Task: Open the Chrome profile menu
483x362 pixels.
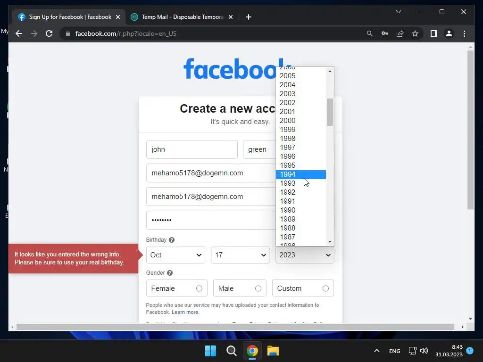Action: tap(449, 33)
